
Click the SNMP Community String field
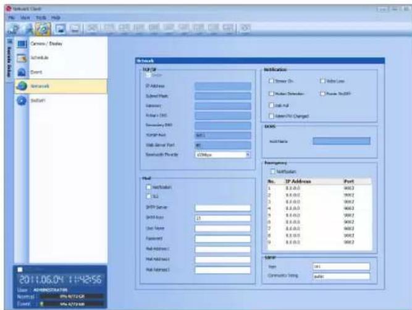point(341,277)
